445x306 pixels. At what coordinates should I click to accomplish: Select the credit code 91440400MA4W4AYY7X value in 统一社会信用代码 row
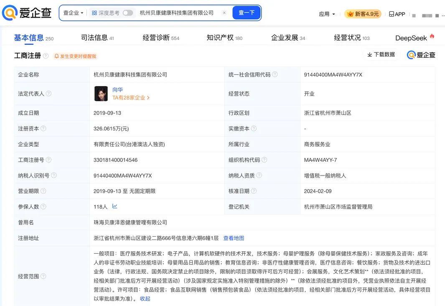pyautogui.click(x=333, y=75)
